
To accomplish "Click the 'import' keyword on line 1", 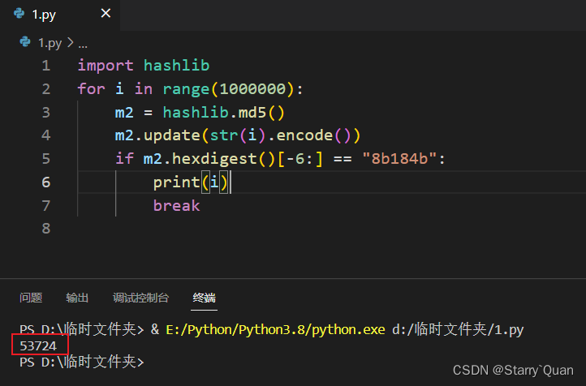I will point(106,66).
